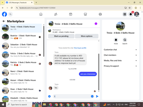Open the Facebook search magnifier
The height and width of the screenshot is (107, 143).
pyautogui.click(x=10, y=14)
